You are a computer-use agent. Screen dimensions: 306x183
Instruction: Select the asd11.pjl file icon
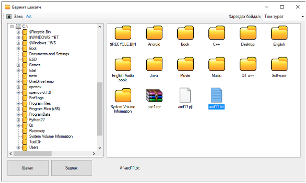[185, 95]
